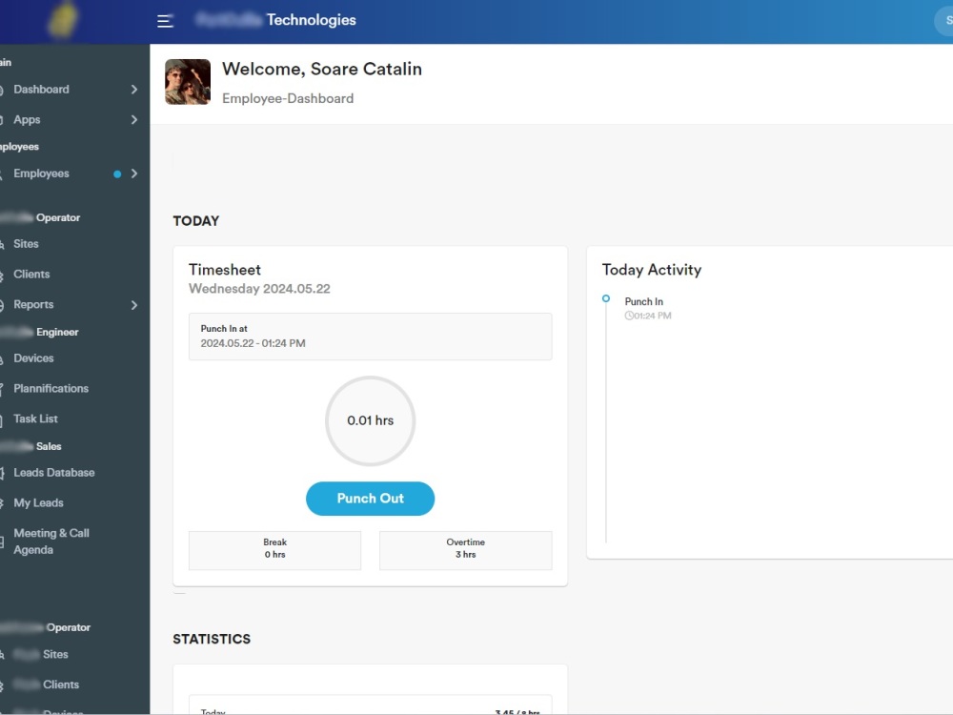Image resolution: width=953 pixels, height=715 pixels.
Task: Click the Technologies title in the header
Action: 312,20
